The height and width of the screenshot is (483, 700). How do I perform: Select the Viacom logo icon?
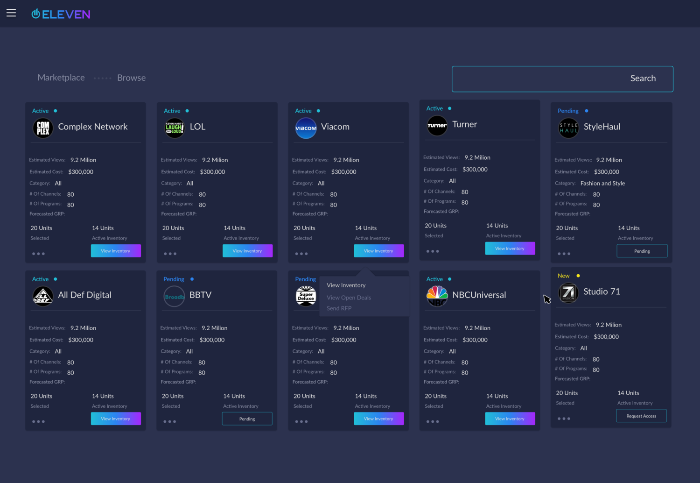(x=306, y=128)
